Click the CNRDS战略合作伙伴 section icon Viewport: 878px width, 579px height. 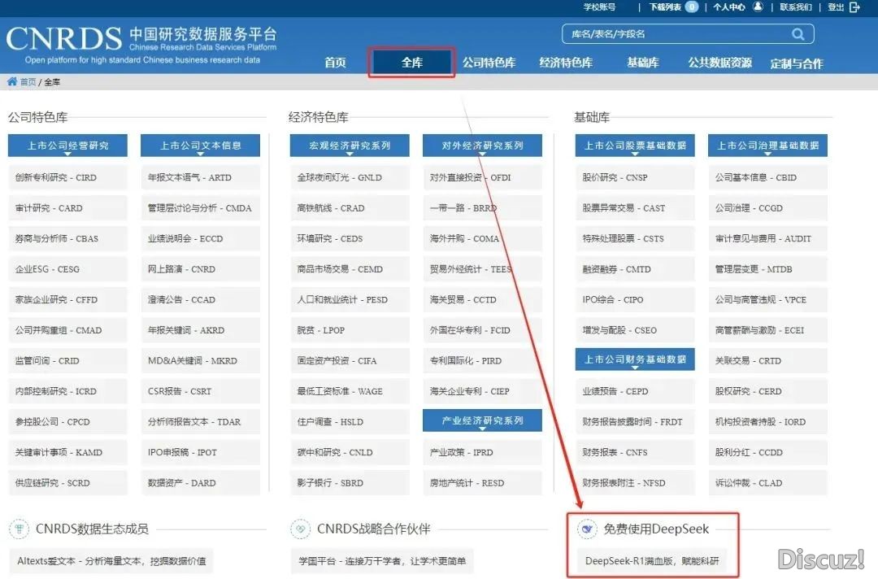pyautogui.click(x=300, y=529)
